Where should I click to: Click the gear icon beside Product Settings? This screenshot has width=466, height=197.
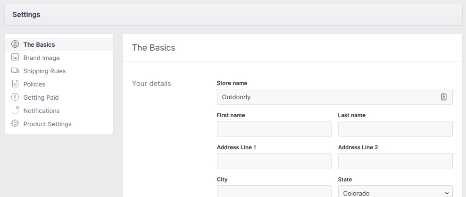(x=15, y=124)
